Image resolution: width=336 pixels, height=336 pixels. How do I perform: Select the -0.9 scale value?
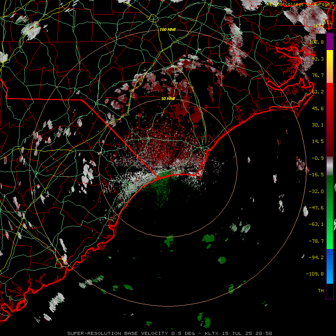(x=318, y=158)
